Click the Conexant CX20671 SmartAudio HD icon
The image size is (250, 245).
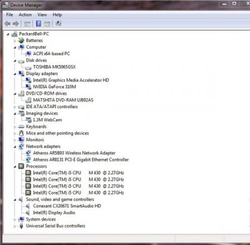pyautogui.click(x=27, y=206)
